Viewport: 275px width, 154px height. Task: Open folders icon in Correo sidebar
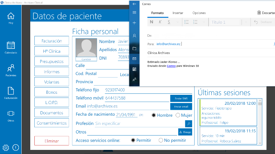tap(134, 49)
